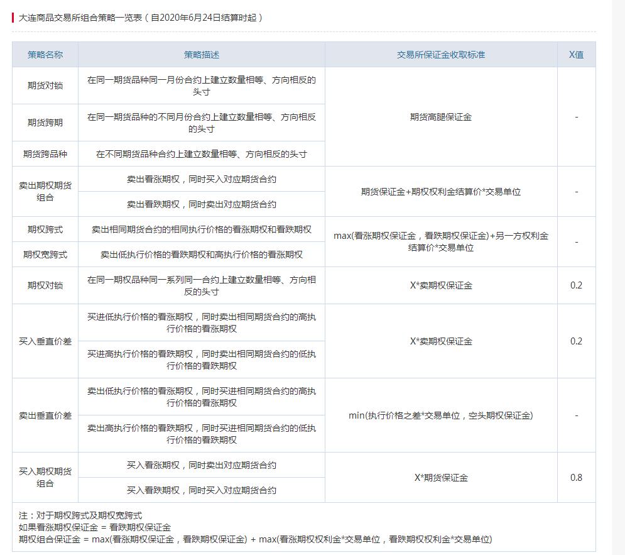Viewport: 625px width, 555px height.
Task: Click description 卖出高执行价格的看跌期权，同时买进
Action: 201,434
